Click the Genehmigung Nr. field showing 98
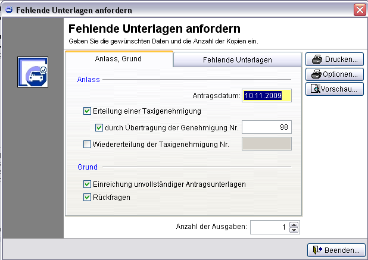The height and width of the screenshot is (260, 368). coord(266,127)
